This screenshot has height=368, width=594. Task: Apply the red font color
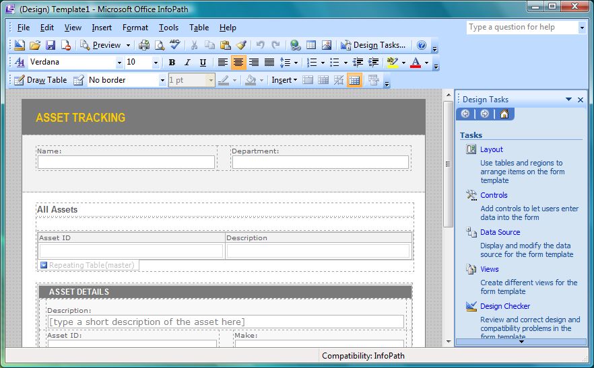point(416,62)
